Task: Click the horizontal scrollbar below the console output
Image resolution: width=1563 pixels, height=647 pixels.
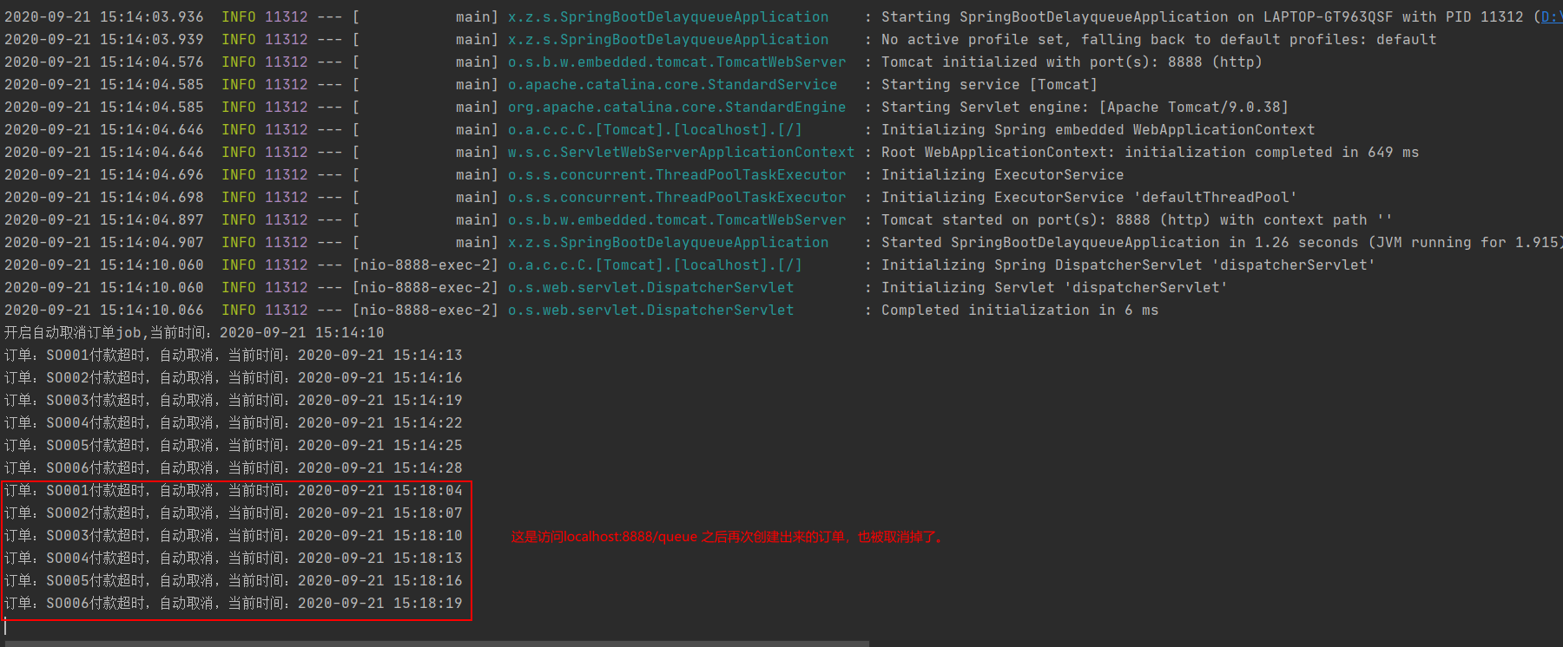Action: pos(437,644)
